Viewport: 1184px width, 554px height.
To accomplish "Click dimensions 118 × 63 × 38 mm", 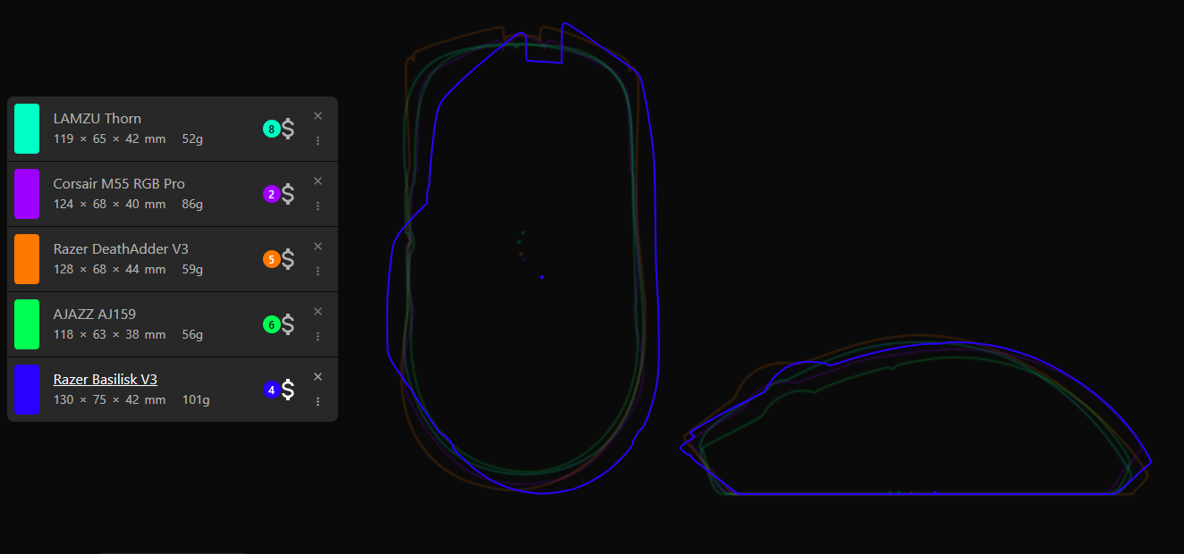I will tap(110, 334).
